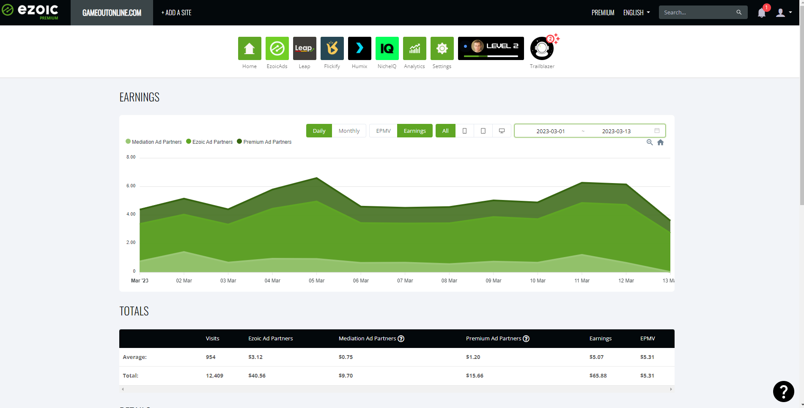The width and height of the screenshot is (804, 408).
Task: Click total earnings value $65.88
Action: 598,375
